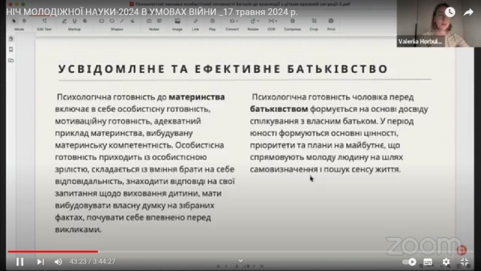Open the video settings gear menu
The image size is (481, 271).
coord(446,262)
